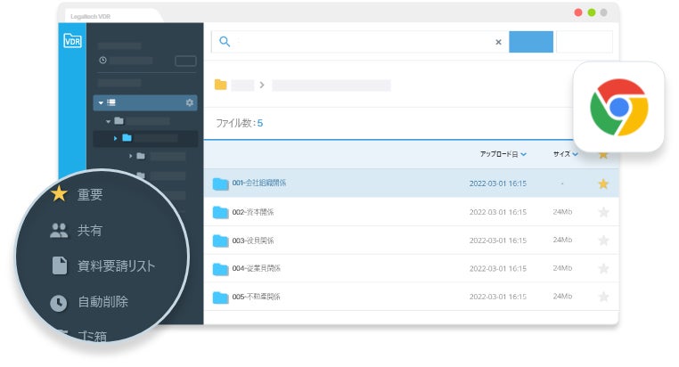The image size is (679, 367).
Task: Star the 005-不動産関係 folder
Action: (x=603, y=297)
